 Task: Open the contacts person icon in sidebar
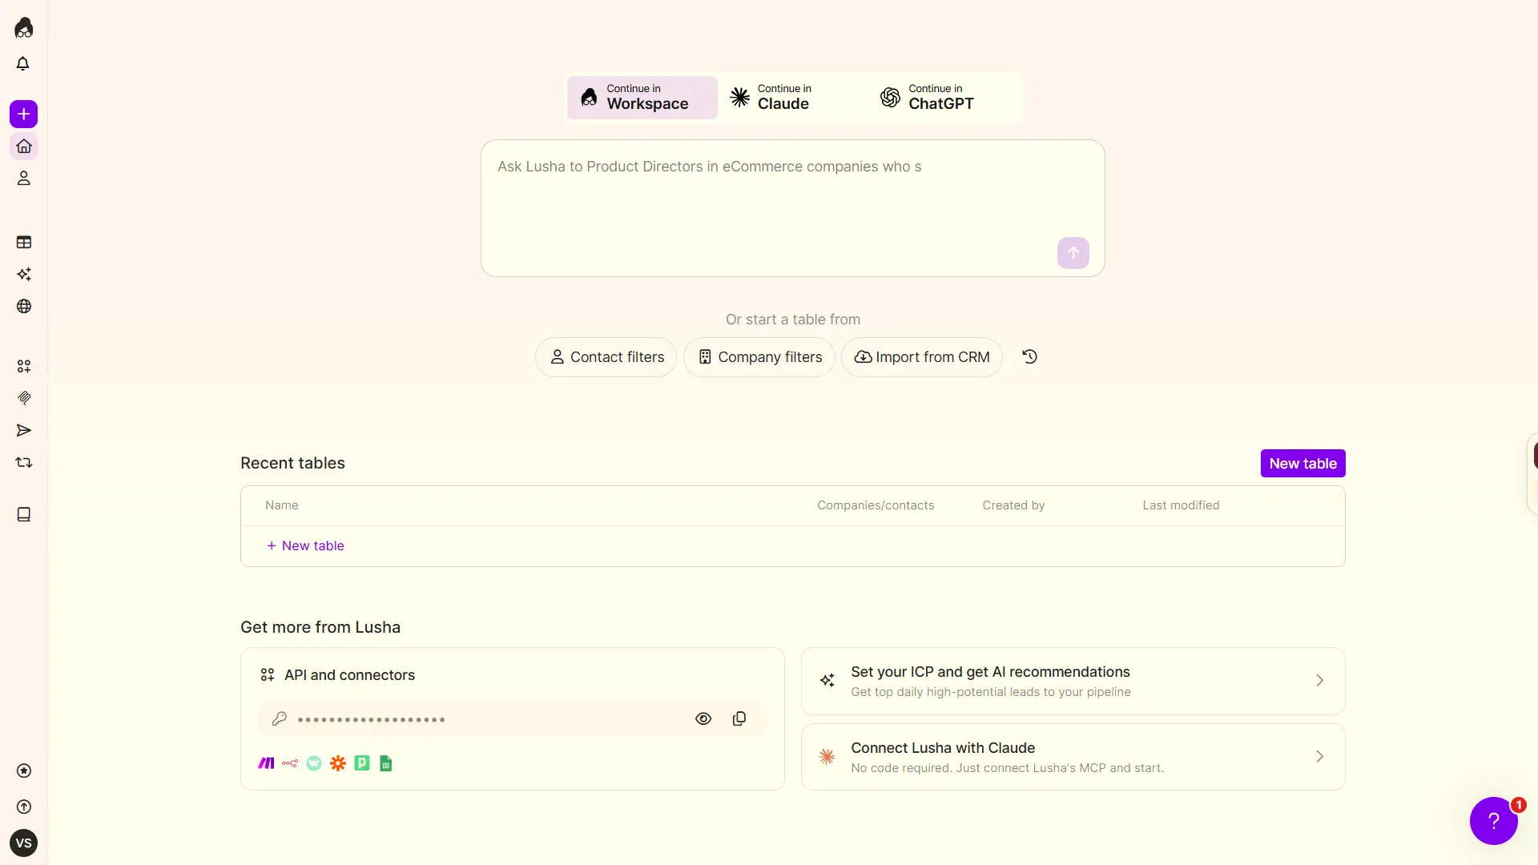tap(24, 179)
